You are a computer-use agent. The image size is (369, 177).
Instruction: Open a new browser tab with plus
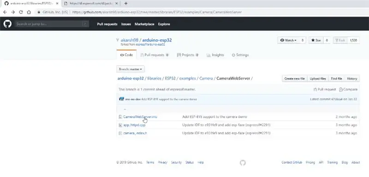click(x=126, y=3)
